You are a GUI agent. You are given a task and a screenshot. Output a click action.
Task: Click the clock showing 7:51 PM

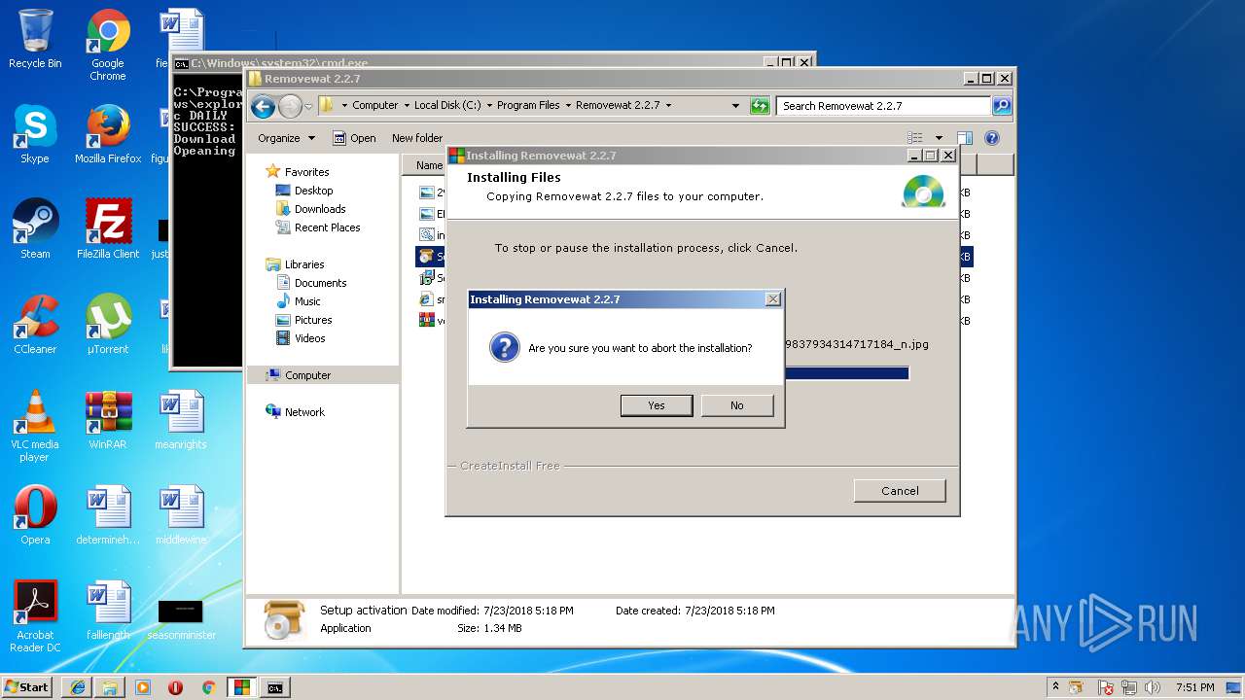point(1194,687)
